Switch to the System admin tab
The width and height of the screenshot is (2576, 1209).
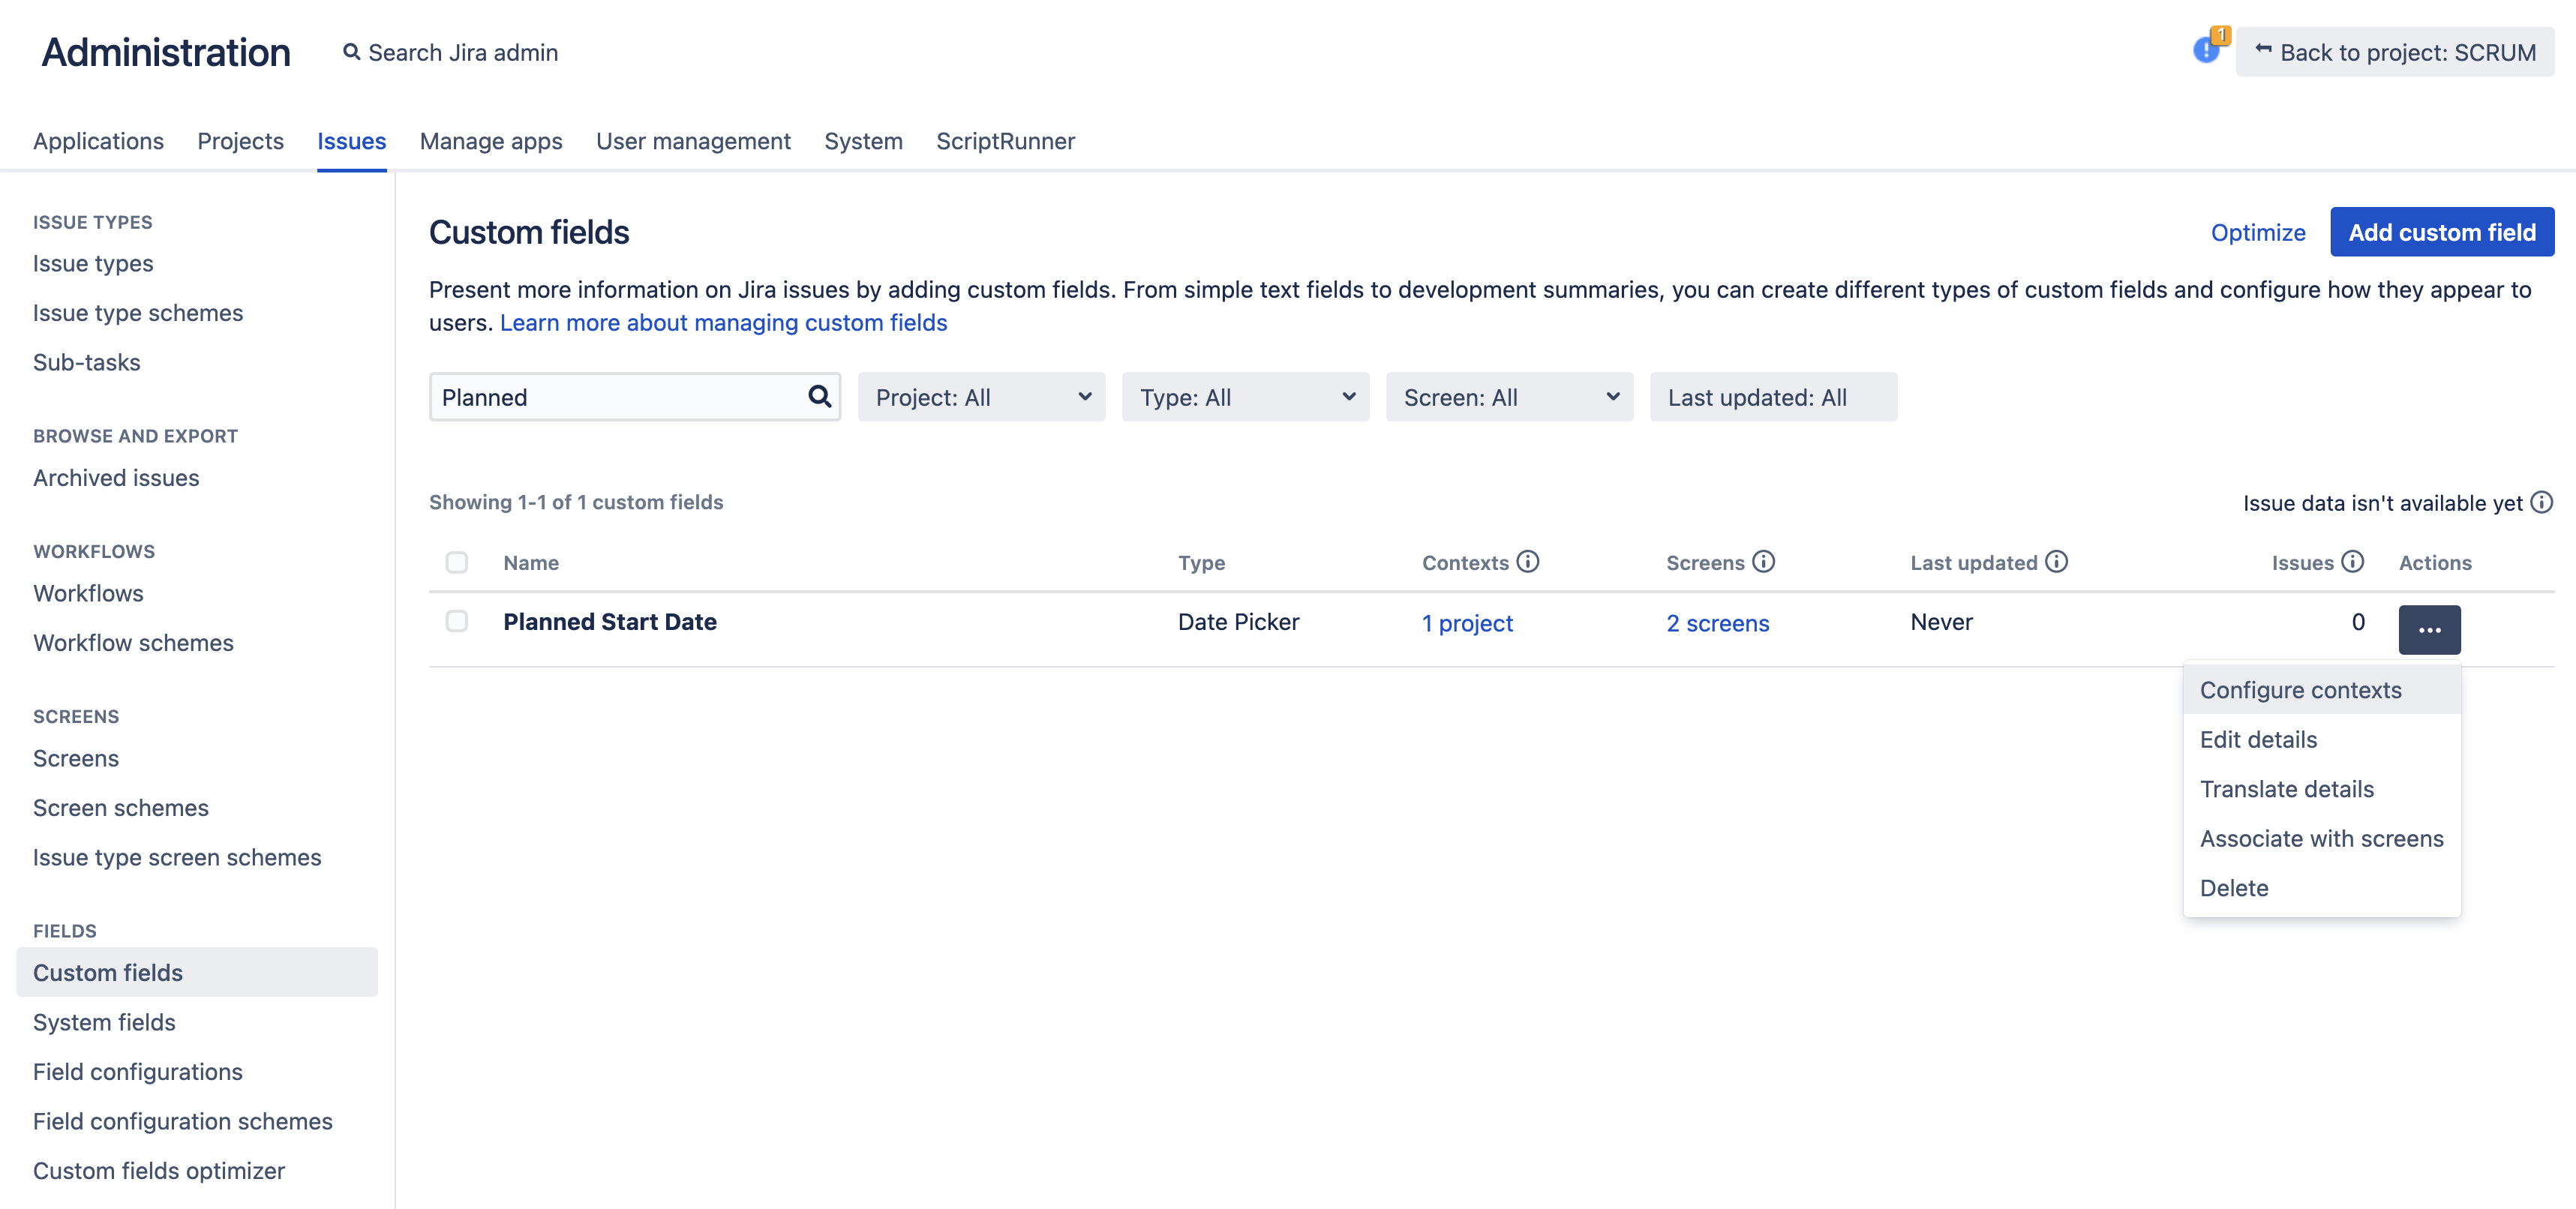tap(863, 141)
